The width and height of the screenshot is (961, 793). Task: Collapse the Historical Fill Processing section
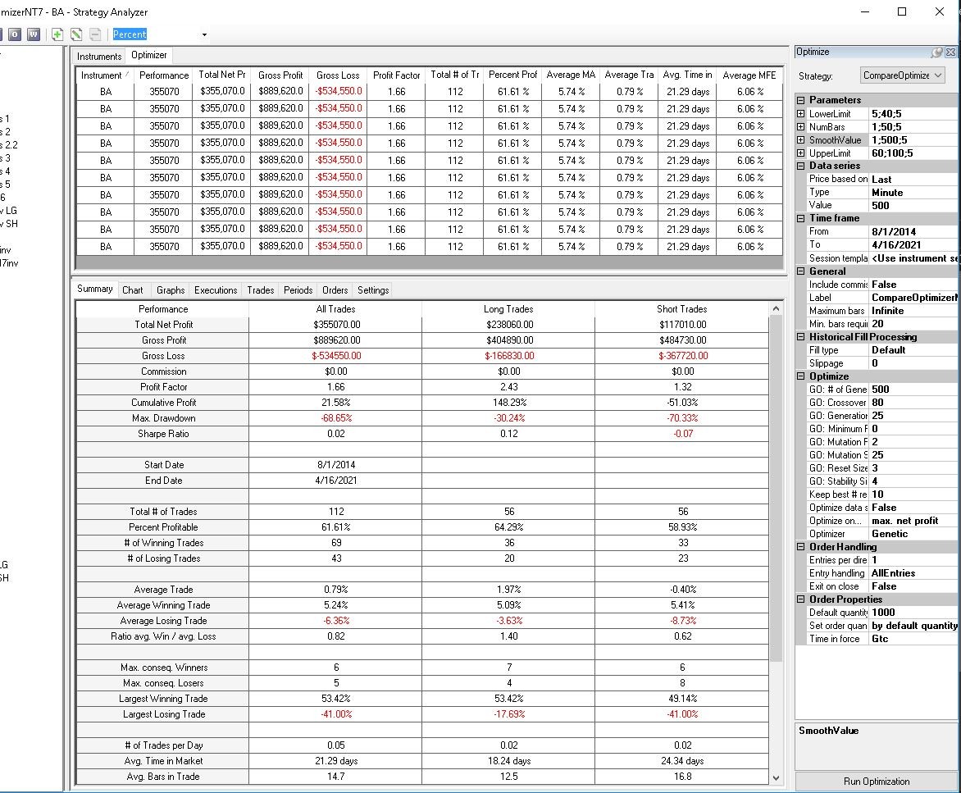(800, 337)
